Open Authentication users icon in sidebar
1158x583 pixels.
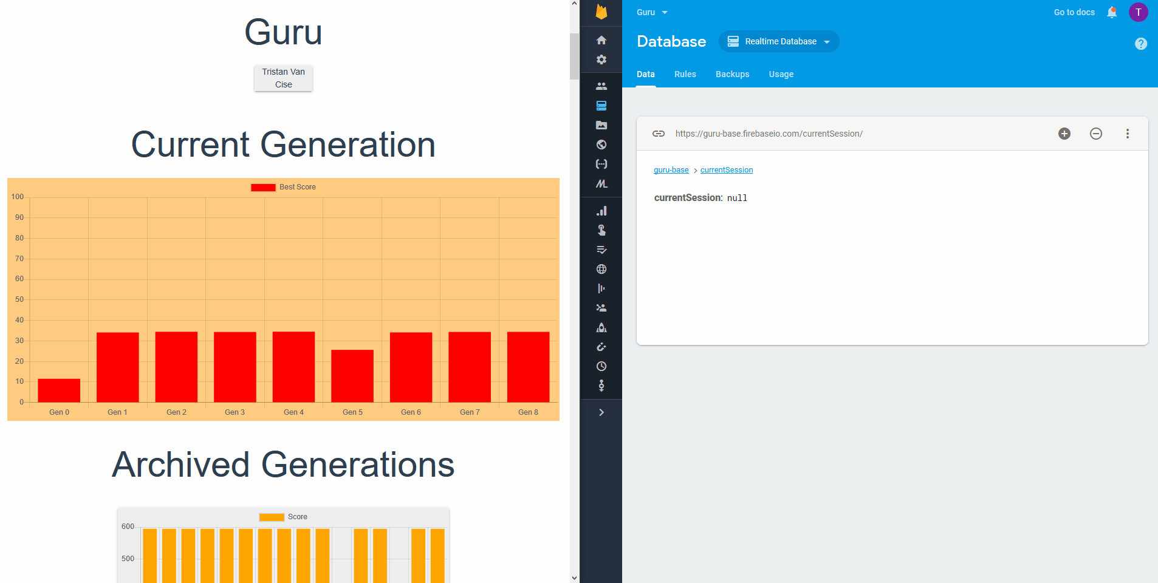tap(601, 86)
